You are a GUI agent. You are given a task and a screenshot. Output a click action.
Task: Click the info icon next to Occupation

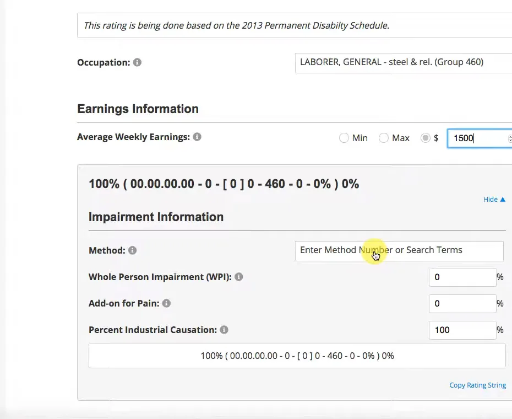[x=137, y=62]
